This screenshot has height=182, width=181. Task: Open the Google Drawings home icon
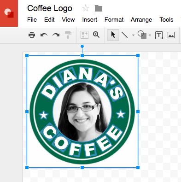[9, 13]
